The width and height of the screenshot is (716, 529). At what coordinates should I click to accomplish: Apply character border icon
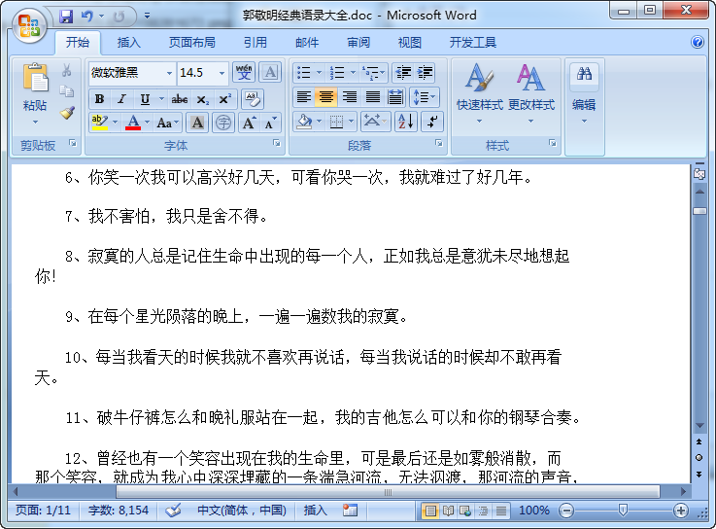pyautogui.click(x=270, y=72)
